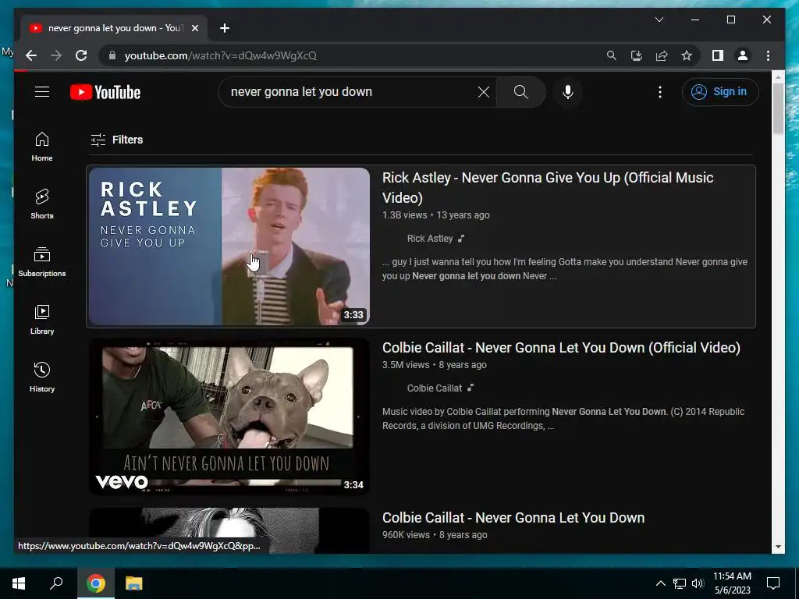Open History in sidebar
This screenshot has width=799, height=599.
(42, 377)
